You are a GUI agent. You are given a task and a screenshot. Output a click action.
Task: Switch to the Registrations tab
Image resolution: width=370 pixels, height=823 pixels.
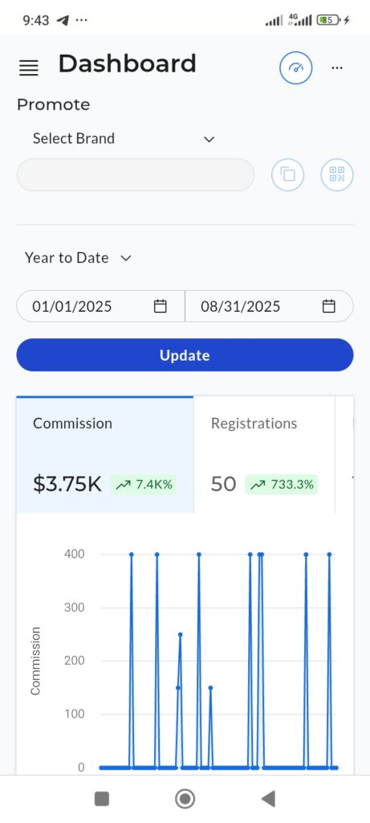pyautogui.click(x=264, y=455)
